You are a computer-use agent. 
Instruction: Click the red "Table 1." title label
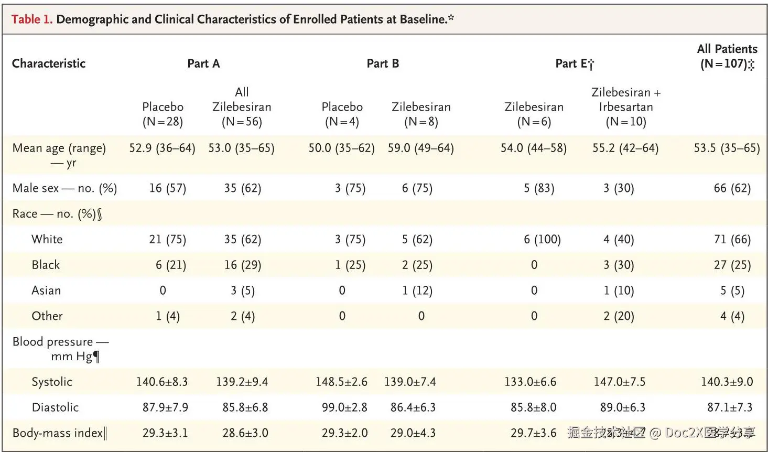pyautogui.click(x=31, y=19)
